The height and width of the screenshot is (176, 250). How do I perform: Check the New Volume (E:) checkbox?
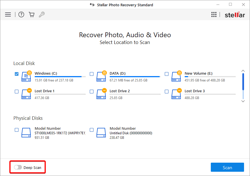coord(166,74)
